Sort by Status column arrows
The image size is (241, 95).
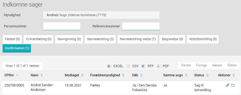[207, 75]
